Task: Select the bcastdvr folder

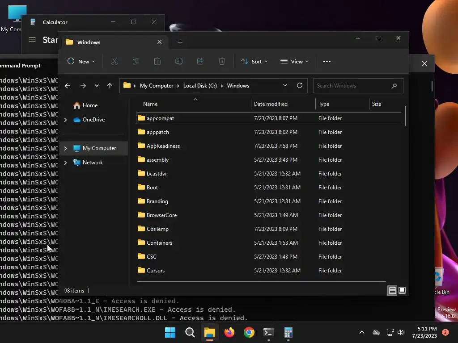Action: click(268, 174)
